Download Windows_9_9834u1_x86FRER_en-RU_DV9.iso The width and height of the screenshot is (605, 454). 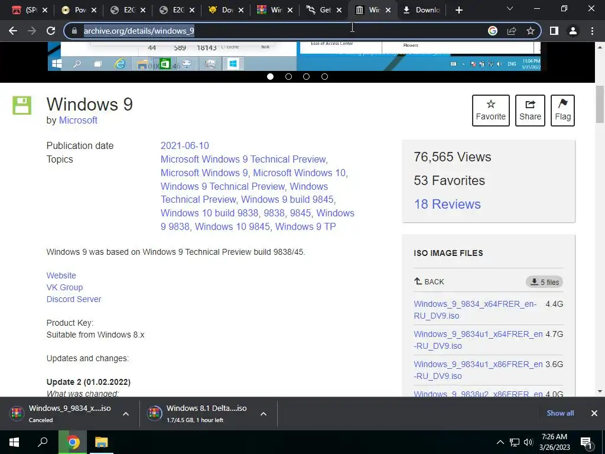pos(478,370)
